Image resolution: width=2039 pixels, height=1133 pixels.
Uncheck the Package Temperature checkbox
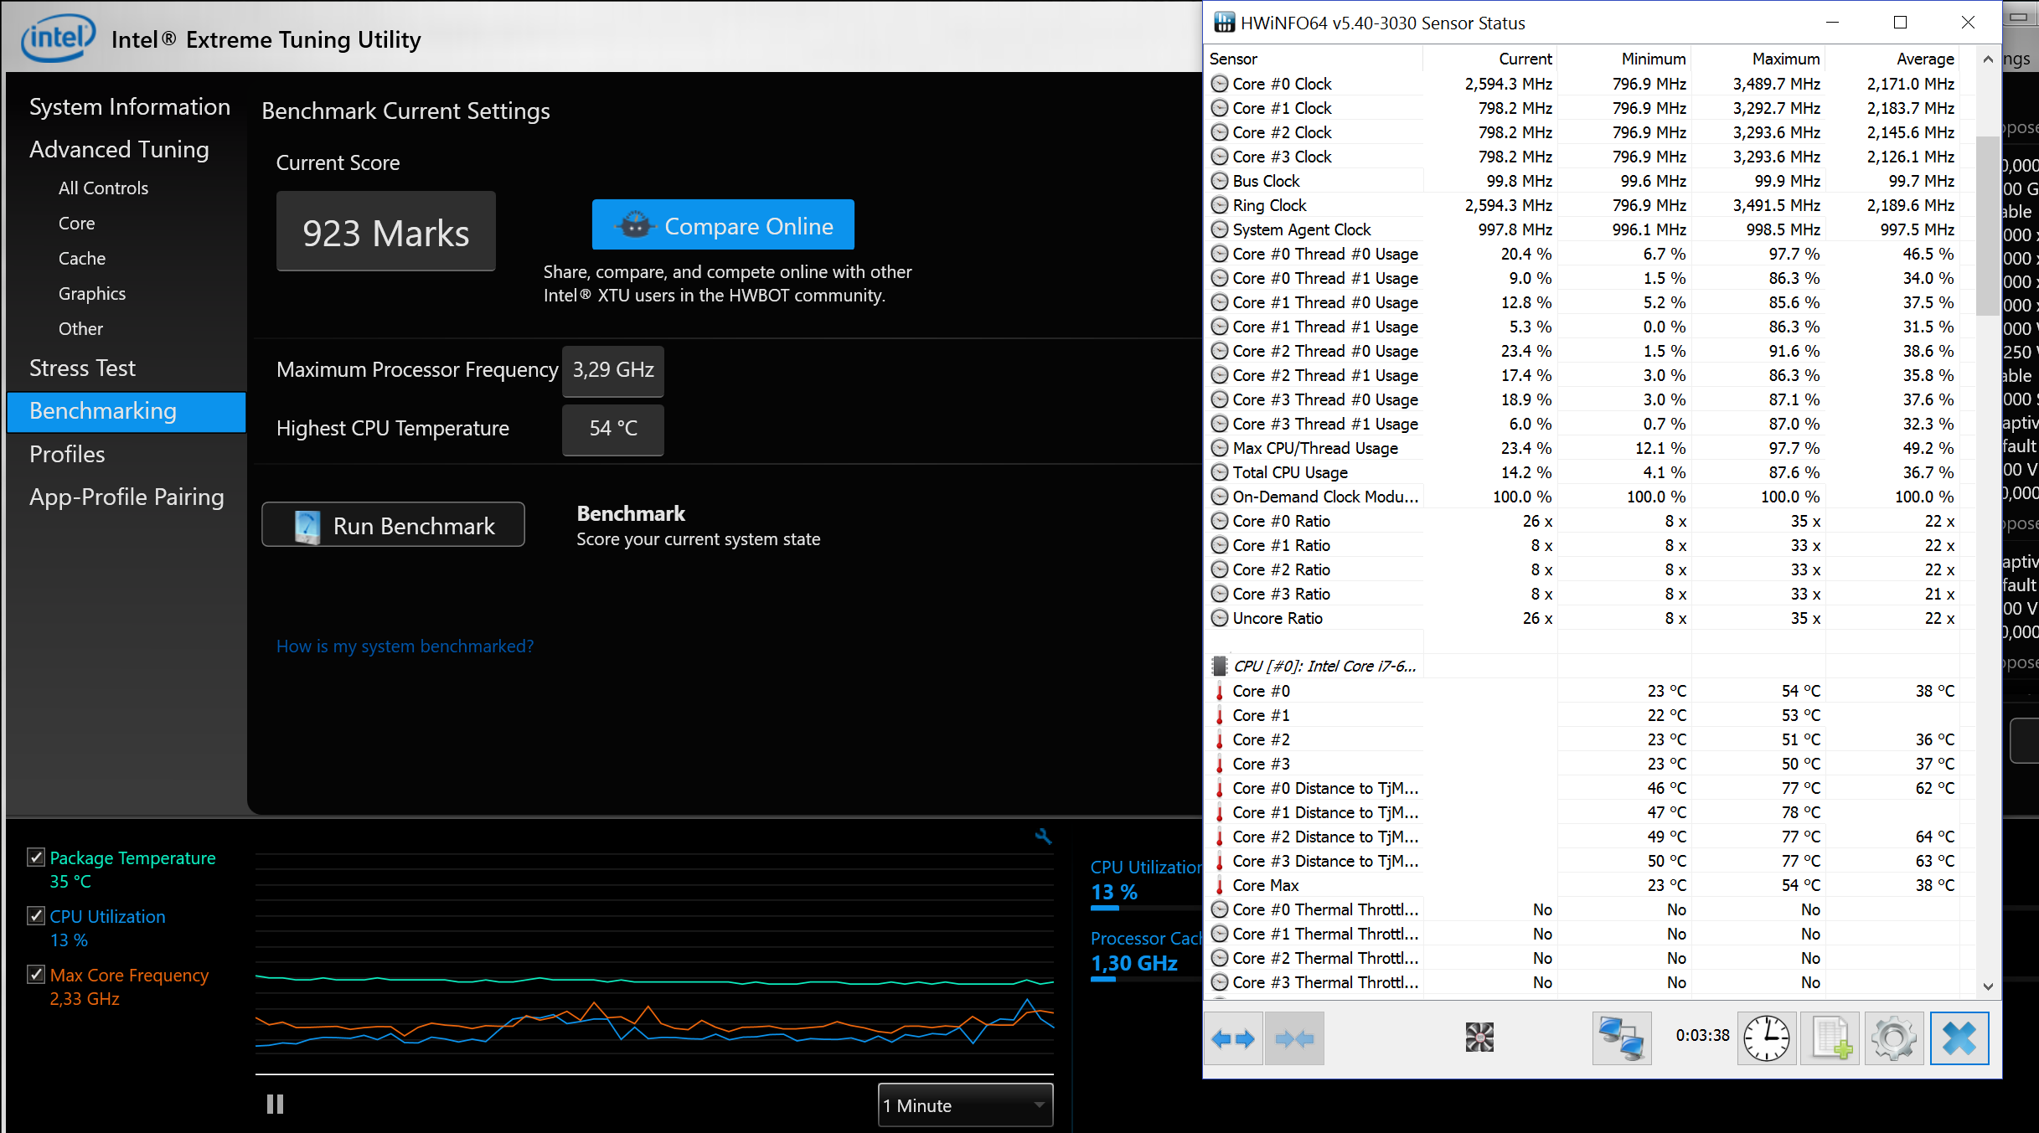pyautogui.click(x=36, y=857)
